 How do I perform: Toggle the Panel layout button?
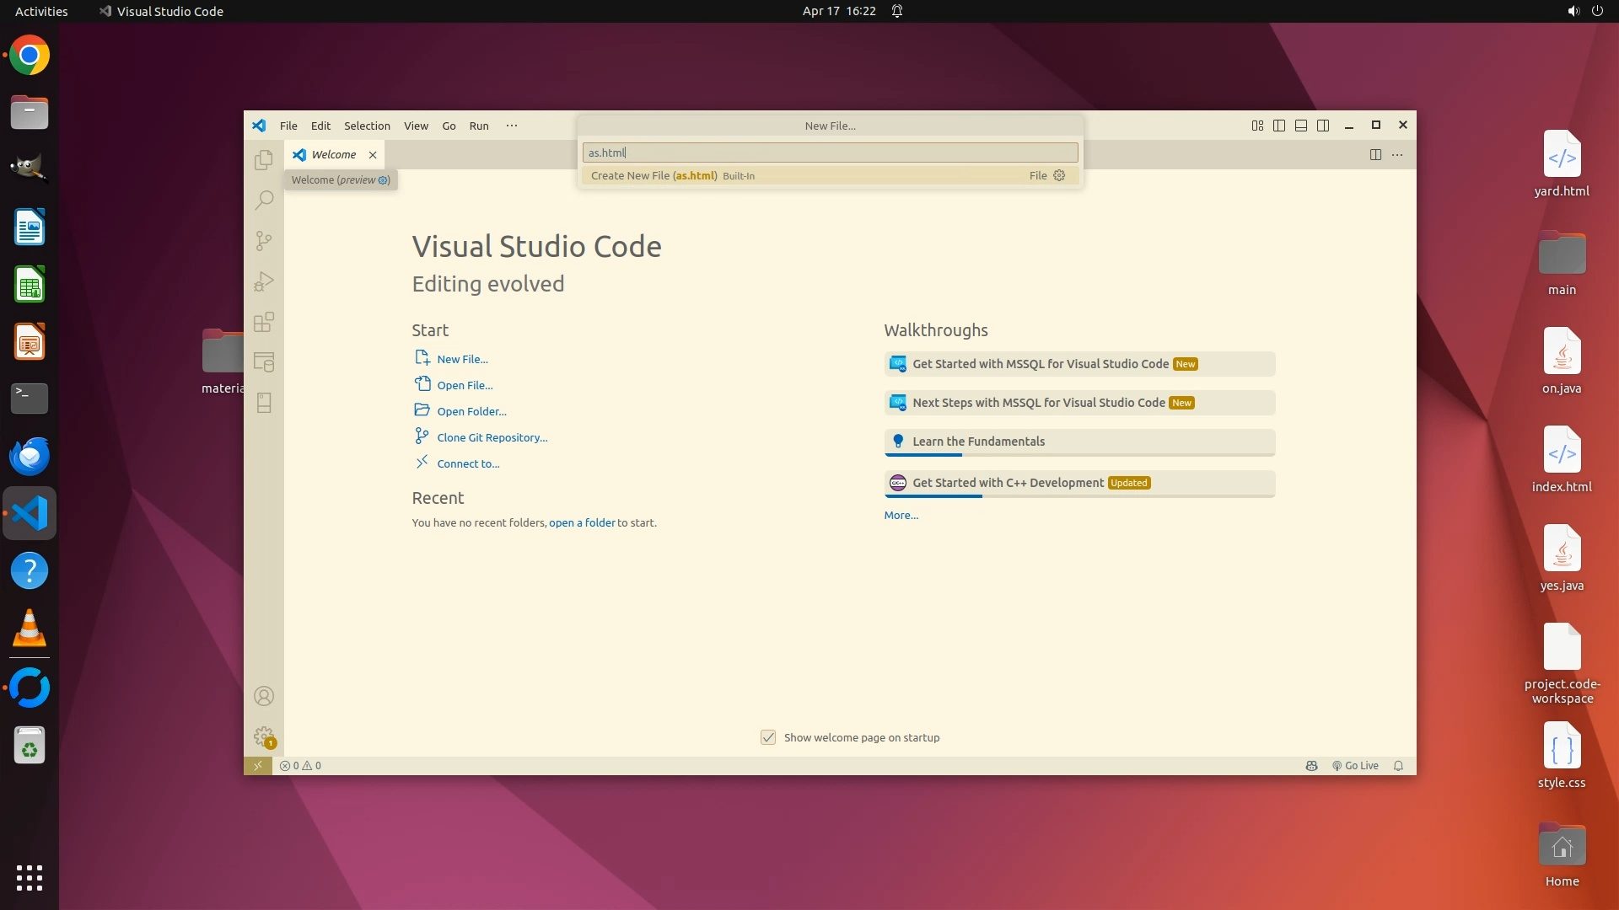click(x=1301, y=126)
